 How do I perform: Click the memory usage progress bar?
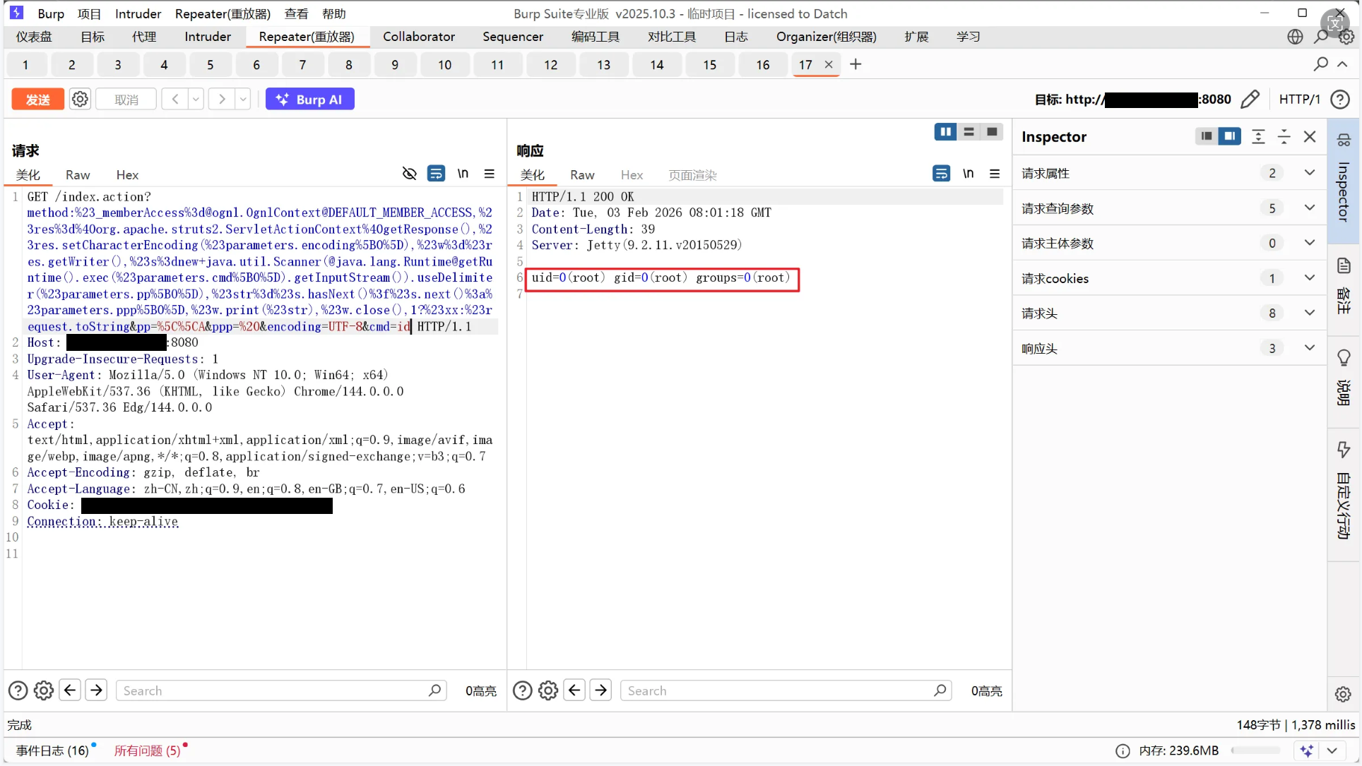1255,750
